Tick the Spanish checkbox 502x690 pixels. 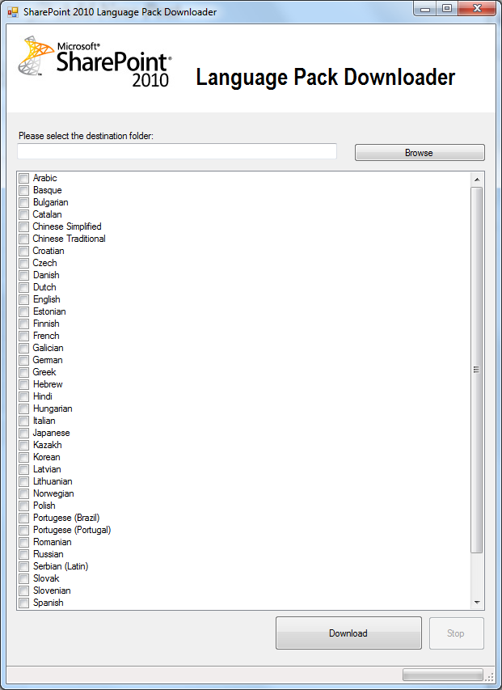click(x=24, y=603)
